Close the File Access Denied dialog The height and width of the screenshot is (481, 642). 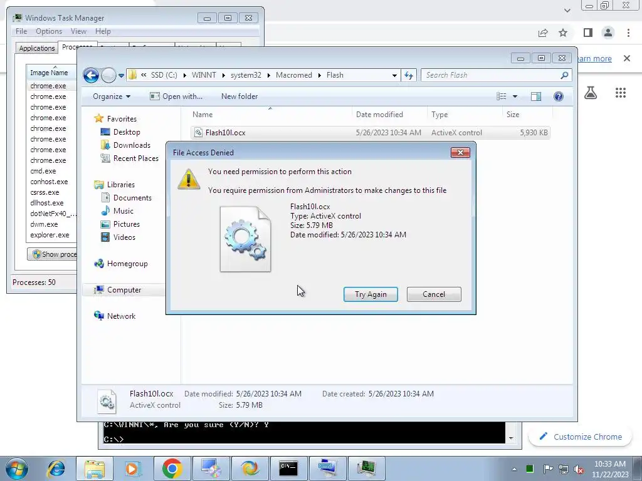coord(460,153)
